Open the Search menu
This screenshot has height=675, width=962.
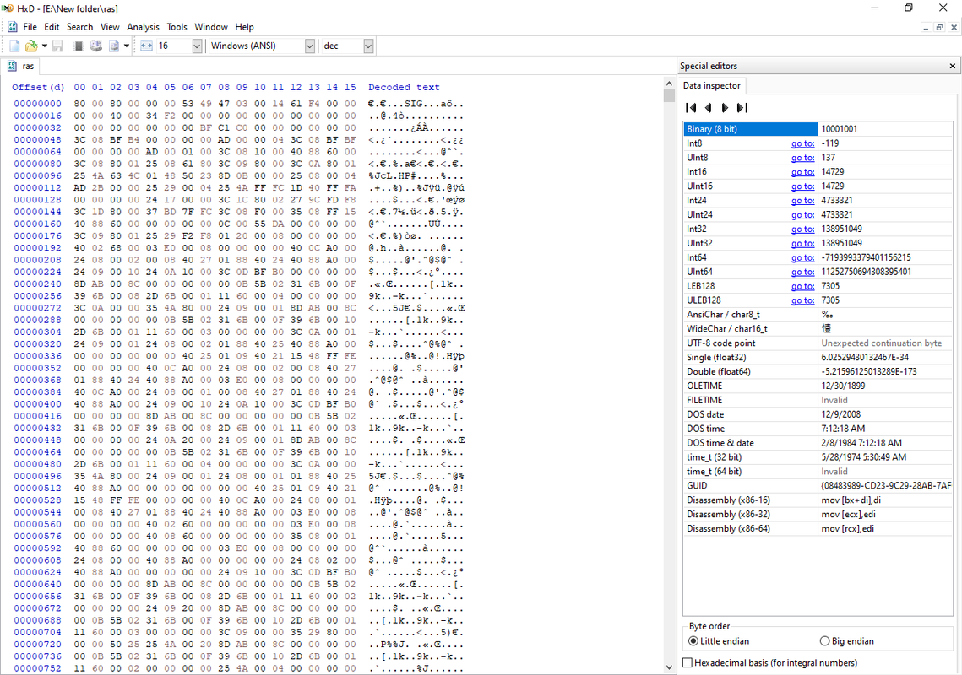(79, 27)
